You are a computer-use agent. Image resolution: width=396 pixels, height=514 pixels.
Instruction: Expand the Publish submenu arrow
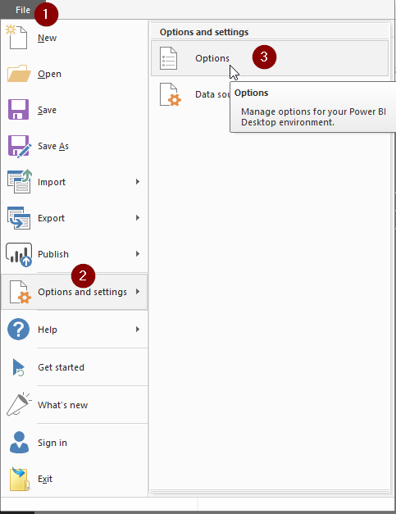138,254
